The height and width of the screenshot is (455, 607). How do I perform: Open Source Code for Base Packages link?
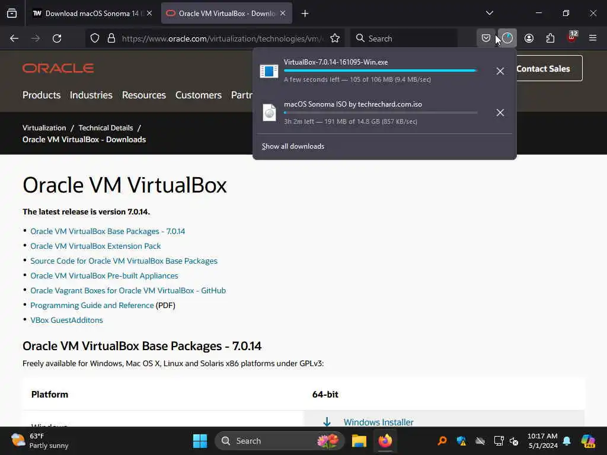coord(124,261)
